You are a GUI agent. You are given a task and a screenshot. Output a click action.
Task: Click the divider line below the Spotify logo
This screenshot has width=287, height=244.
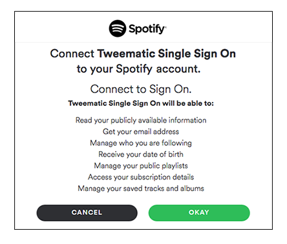coord(143,42)
